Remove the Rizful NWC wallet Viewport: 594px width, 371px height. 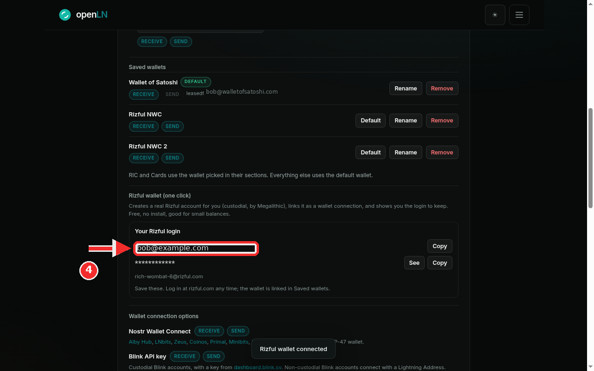[442, 121]
